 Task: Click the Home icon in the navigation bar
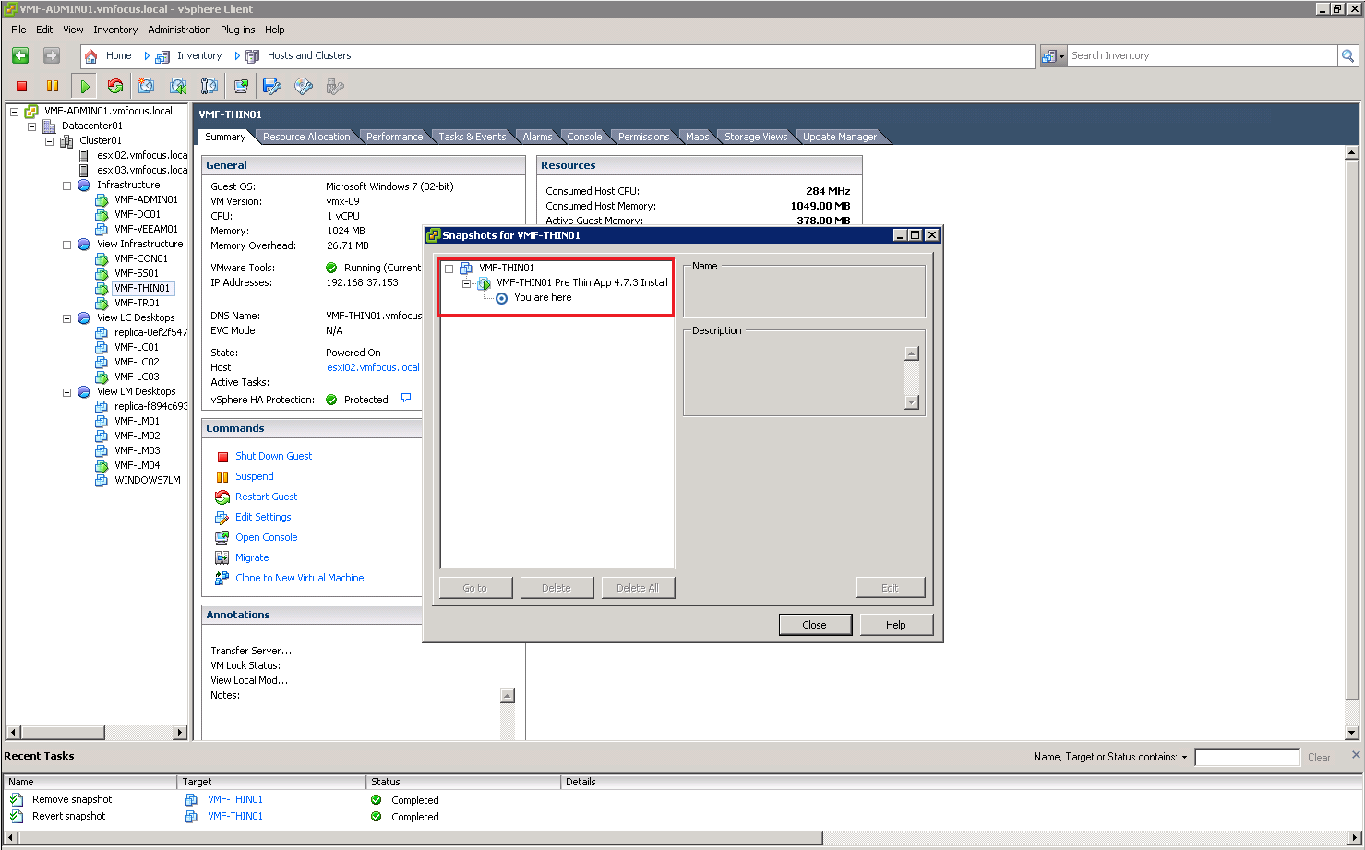(91, 56)
